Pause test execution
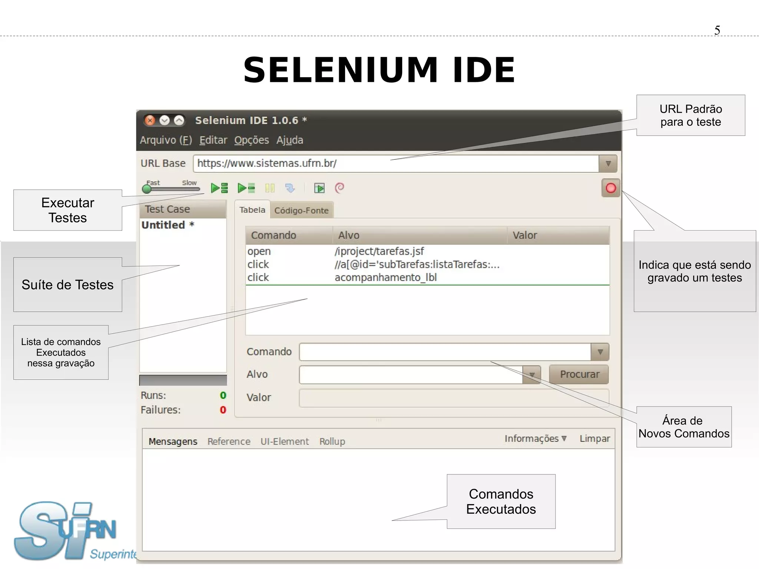Viewport: 759px width, 569px height. (x=270, y=188)
